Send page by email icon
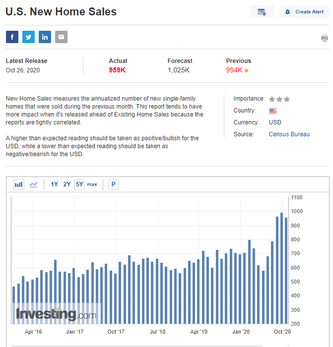 (x=61, y=37)
